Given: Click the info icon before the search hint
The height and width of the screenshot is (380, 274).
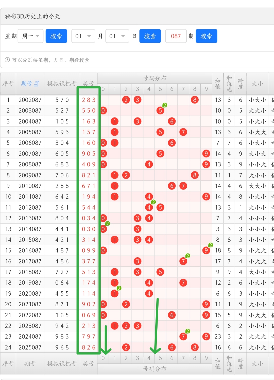Looking at the screenshot, I should [7, 60].
